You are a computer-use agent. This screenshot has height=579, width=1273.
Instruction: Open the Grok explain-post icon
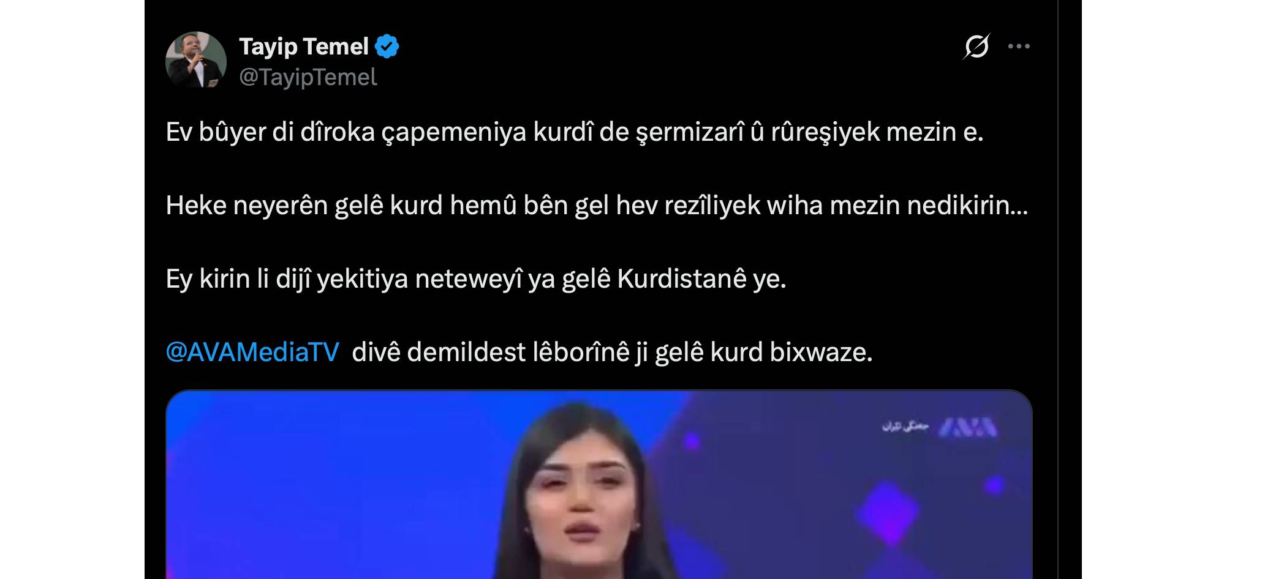tap(976, 47)
